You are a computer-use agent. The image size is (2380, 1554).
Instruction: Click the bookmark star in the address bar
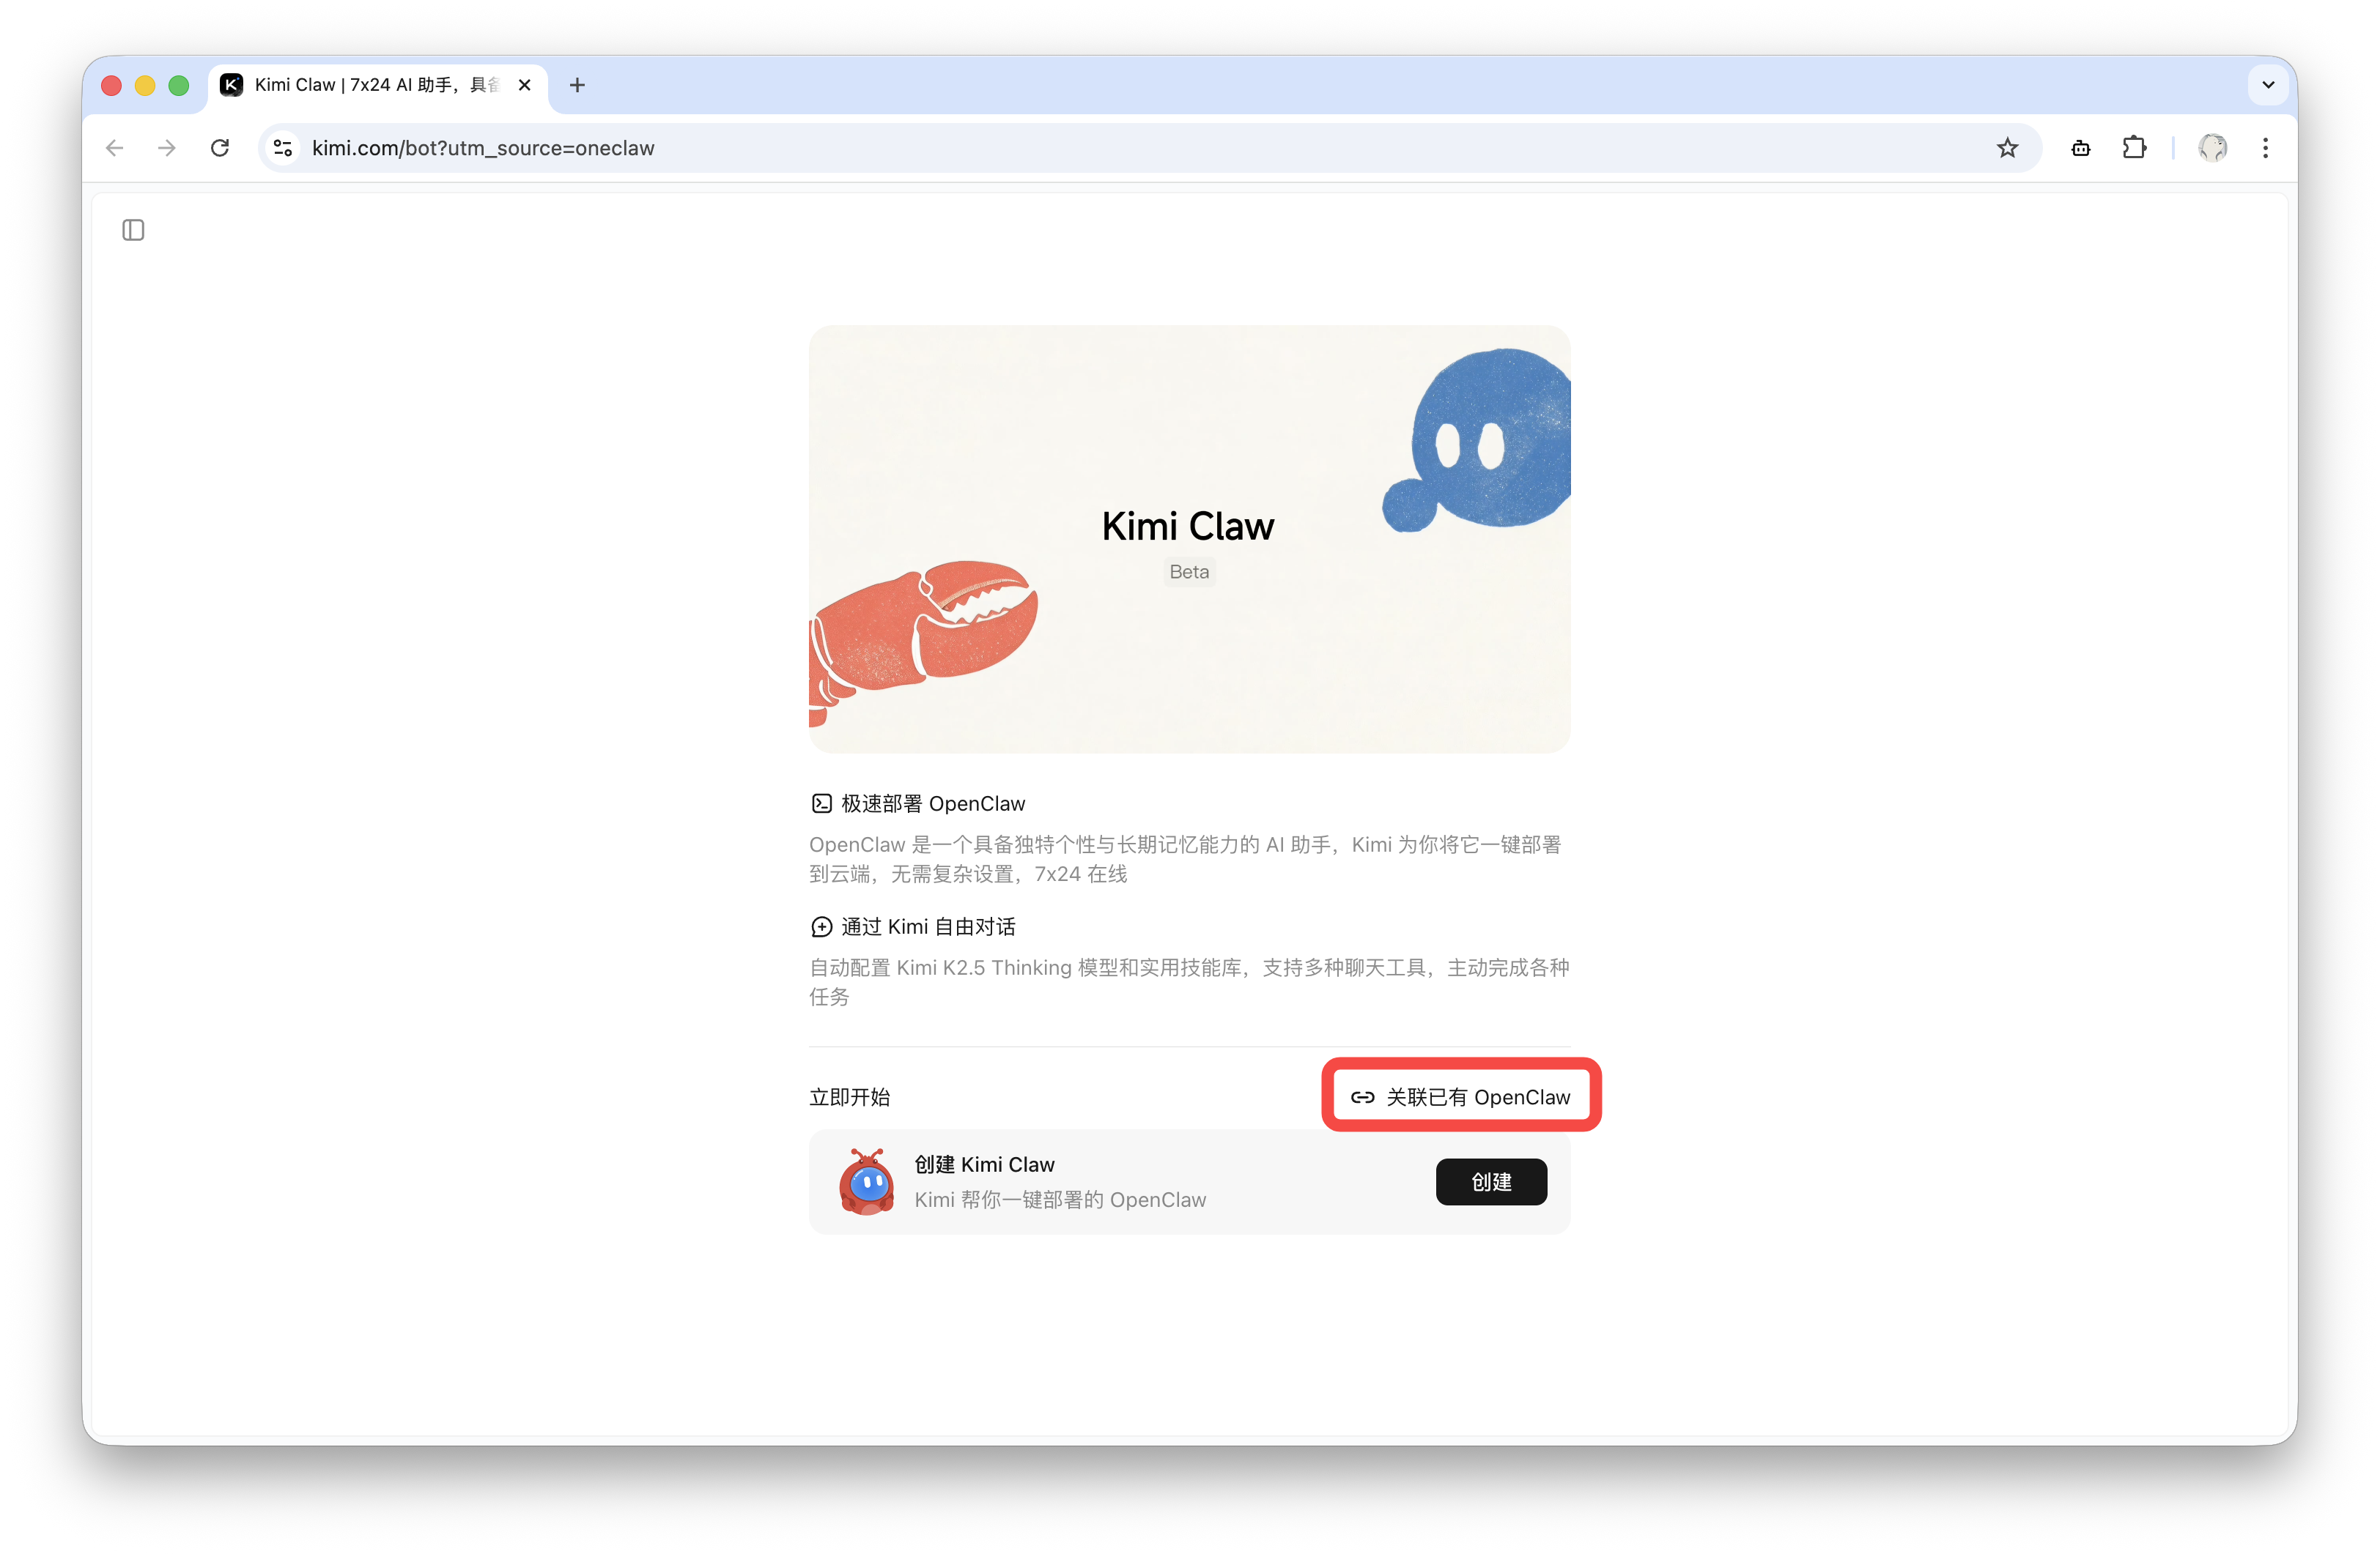[x=2008, y=148]
